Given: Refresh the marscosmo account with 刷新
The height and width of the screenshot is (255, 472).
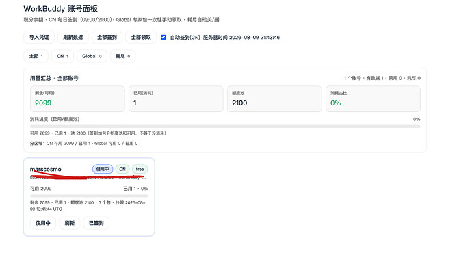Looking at the screenshot, I should (70, 223).
